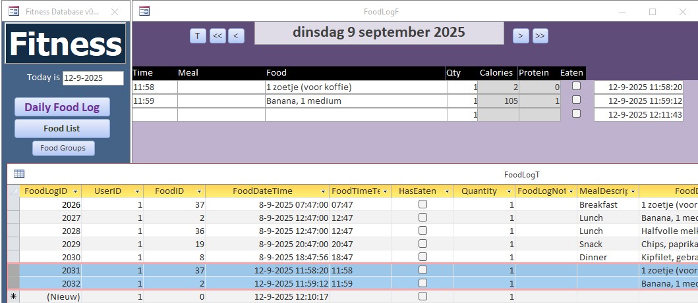Select the row for FoodLogID 2031
Image resolution: width=698 pixels, height=303 pixels.
pyautogui.click(x=13, y=271)
